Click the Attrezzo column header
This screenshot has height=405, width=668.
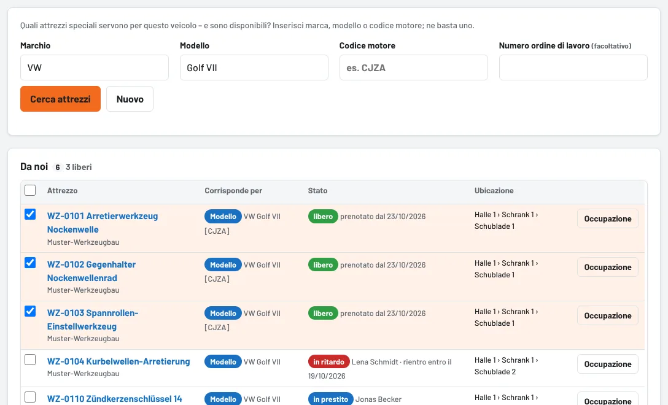pos(62,191)
